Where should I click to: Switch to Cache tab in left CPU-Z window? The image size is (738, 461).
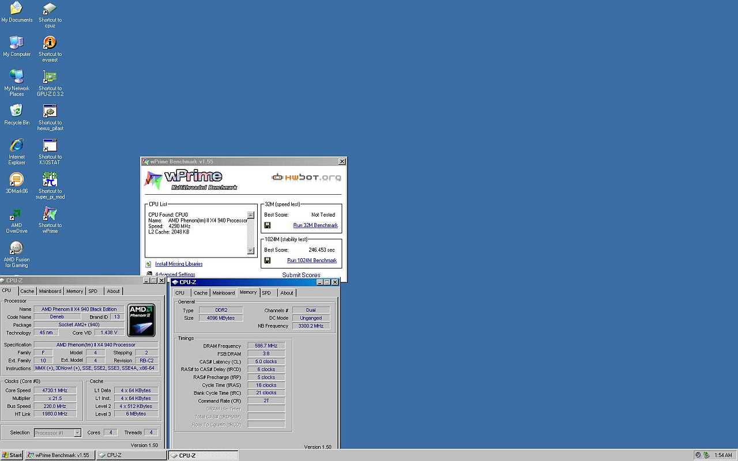[27, 291]
